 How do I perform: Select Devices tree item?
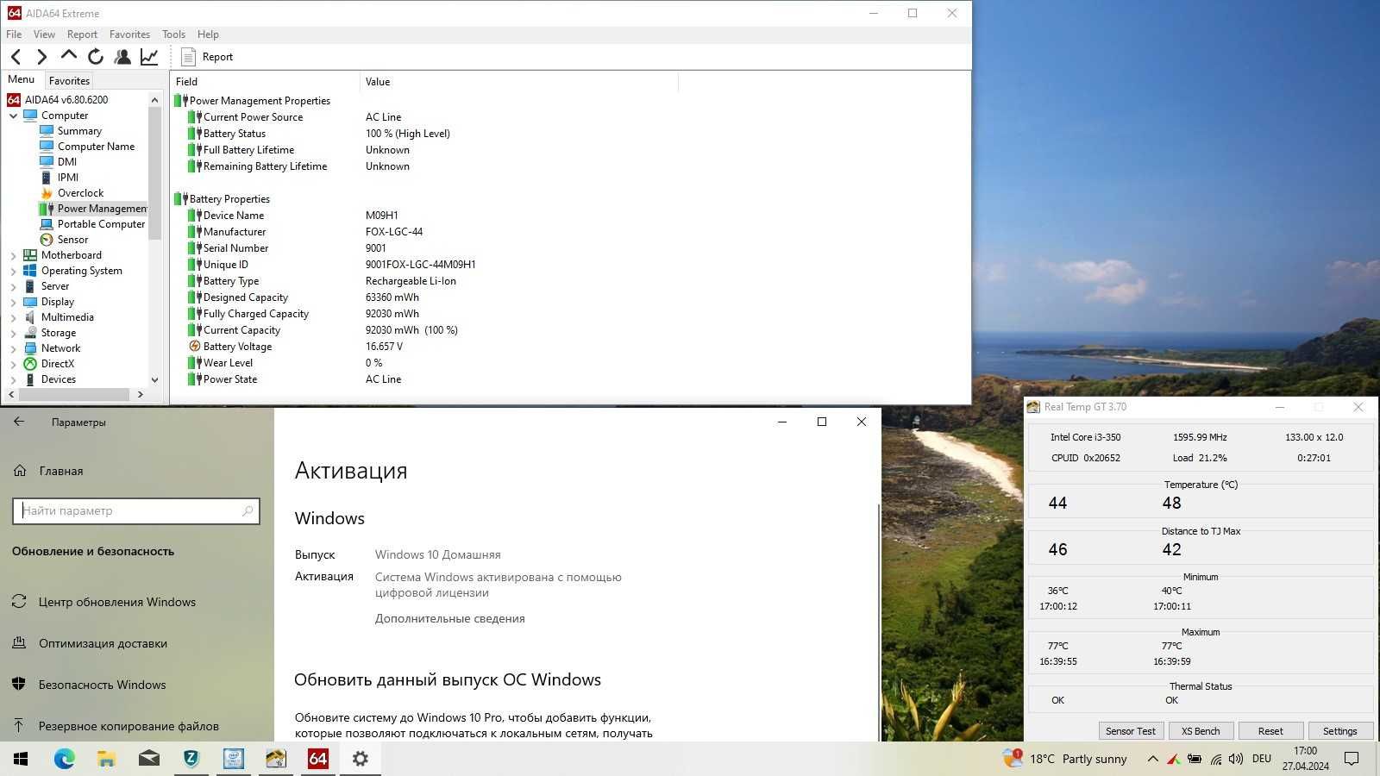point(58,379)
